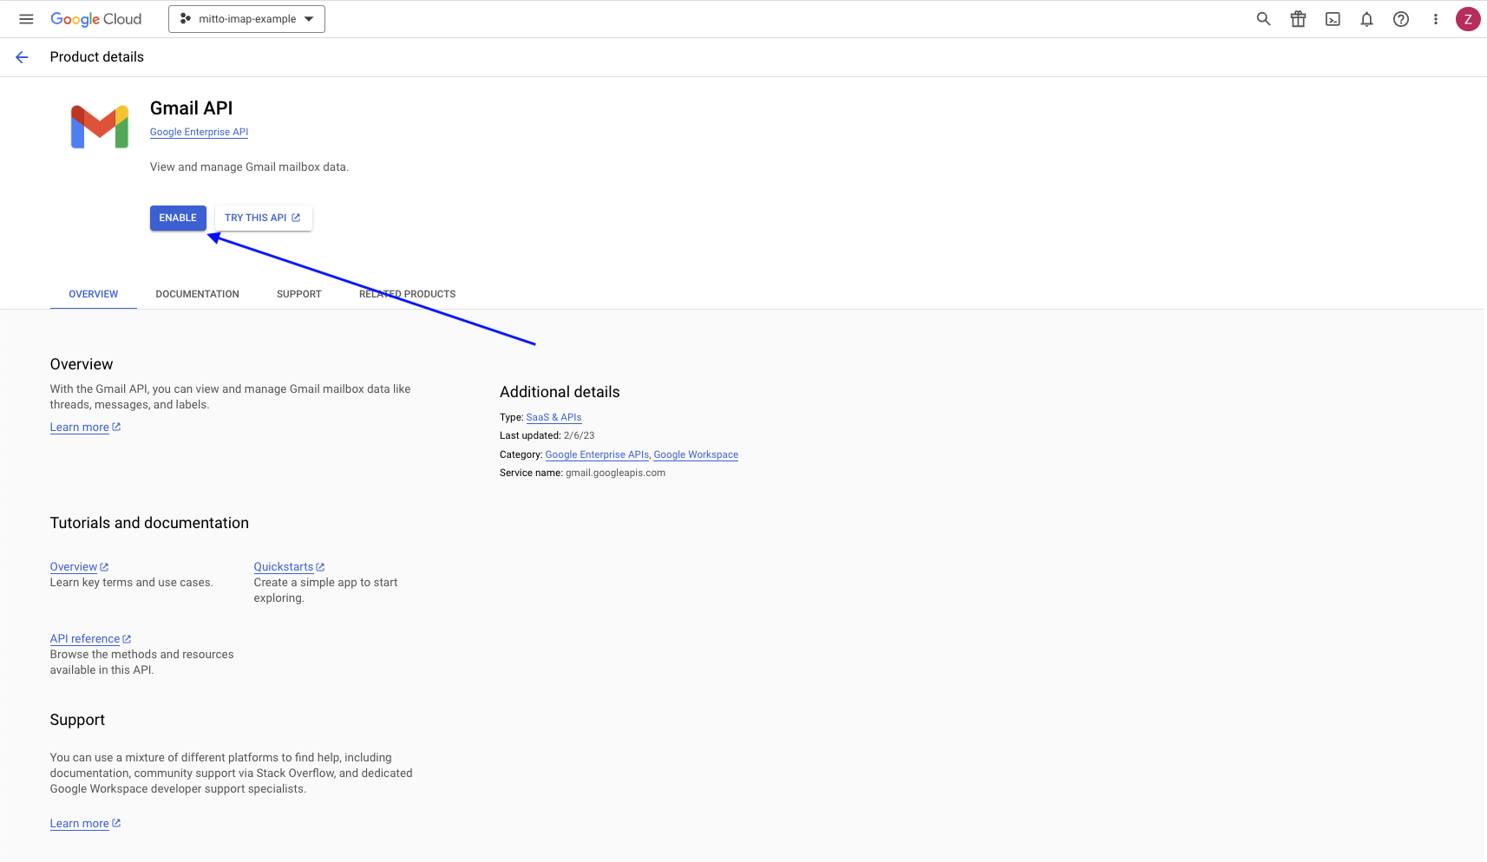
Task: Open the three-dot settings menu
Action: click(1435, 19)
